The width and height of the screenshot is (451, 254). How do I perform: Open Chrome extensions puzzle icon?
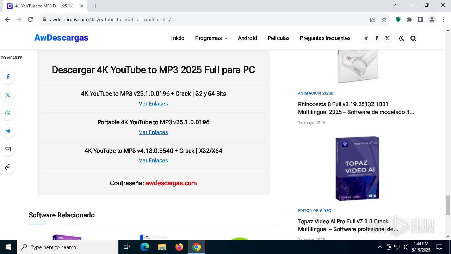(x=409, y=19)
